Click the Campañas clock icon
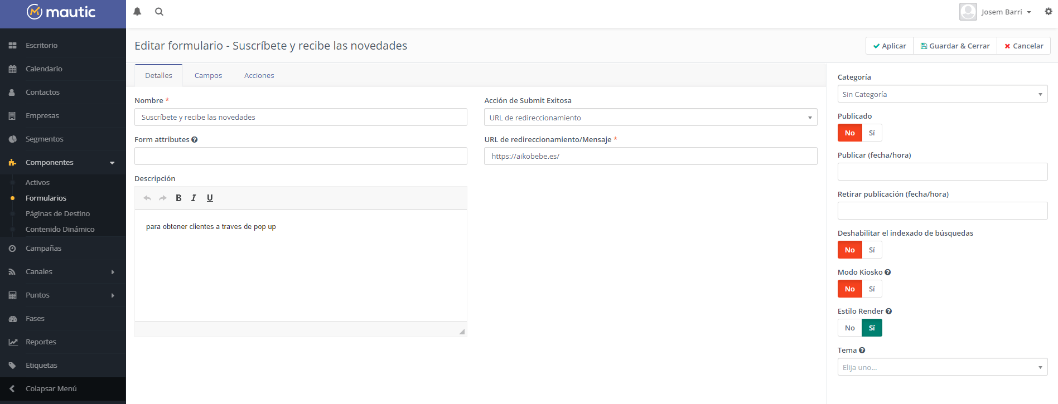The image size is (1058, 404). coord(12,249)
